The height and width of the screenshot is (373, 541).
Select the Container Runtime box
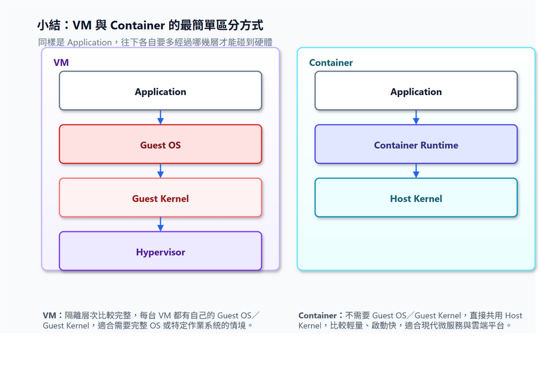416,144
